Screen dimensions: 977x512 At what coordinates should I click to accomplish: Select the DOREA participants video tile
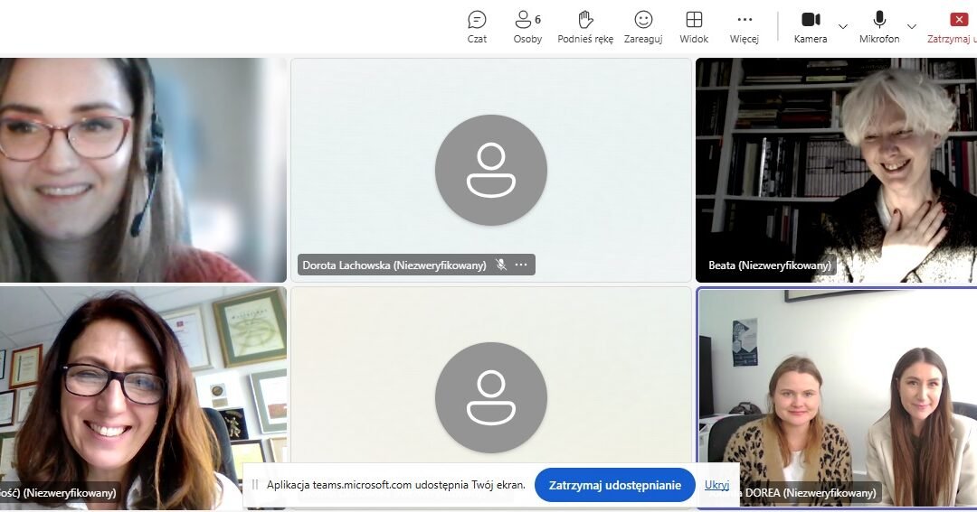click(x=838, y=398)
